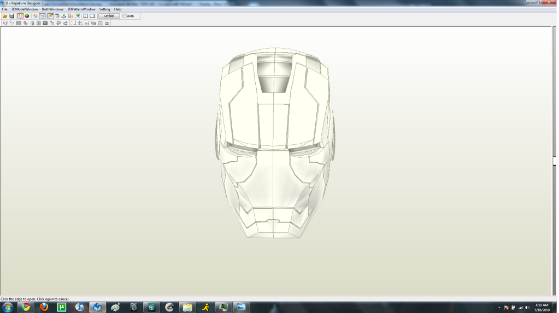Show hidden tray icons arrow

coord(499,308)
